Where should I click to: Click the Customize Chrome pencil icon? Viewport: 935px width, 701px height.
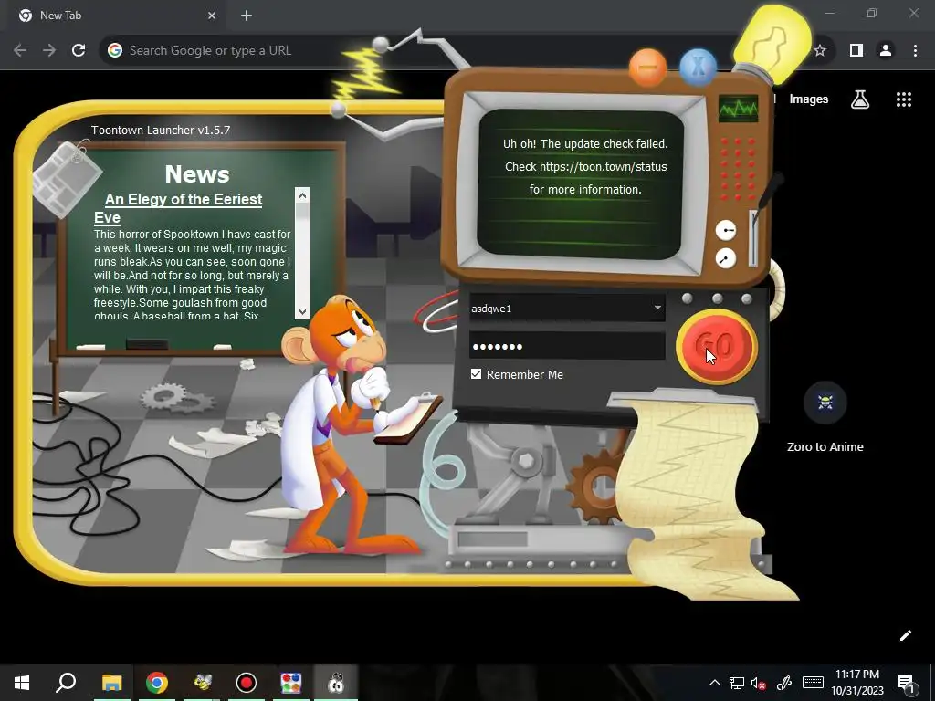pos(905,635)
